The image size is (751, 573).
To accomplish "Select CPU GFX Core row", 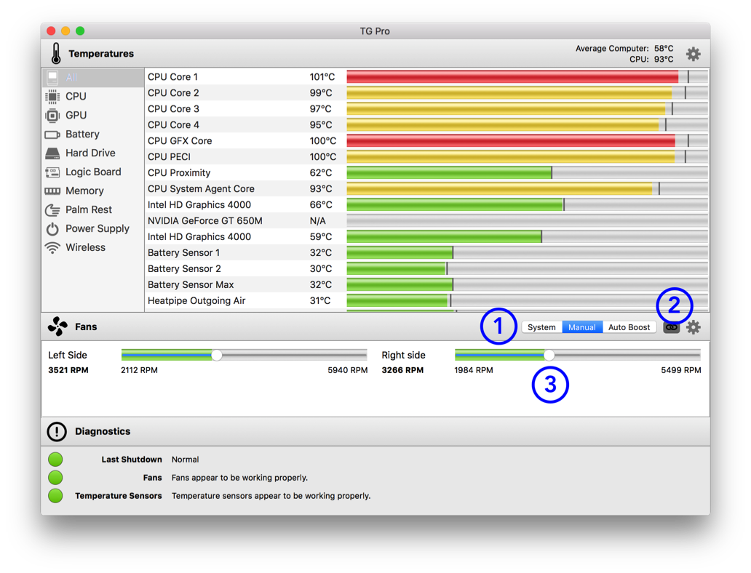I will pyautogui.click(x=426, y=141).
